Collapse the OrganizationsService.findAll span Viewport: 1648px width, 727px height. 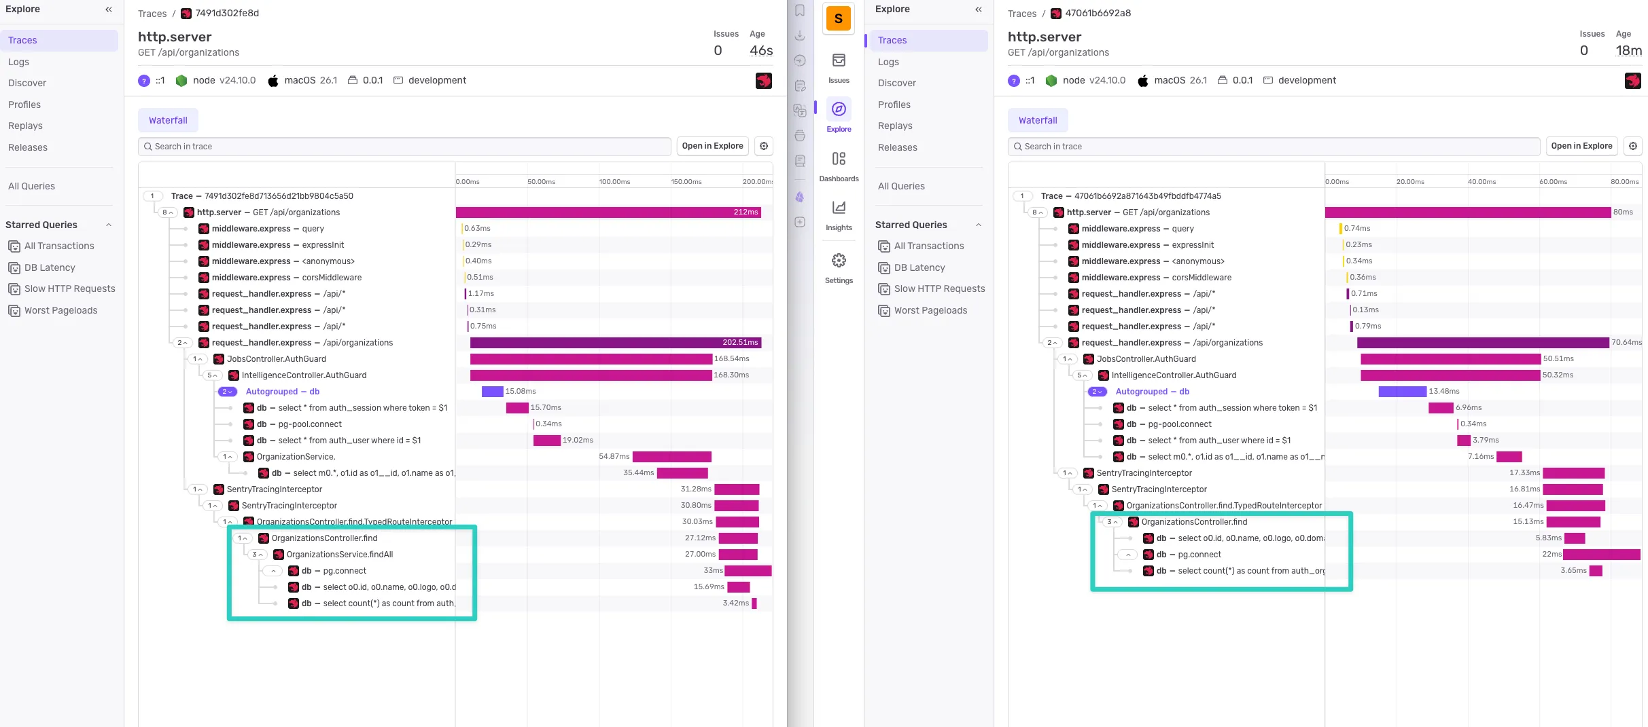click(258, 555)
